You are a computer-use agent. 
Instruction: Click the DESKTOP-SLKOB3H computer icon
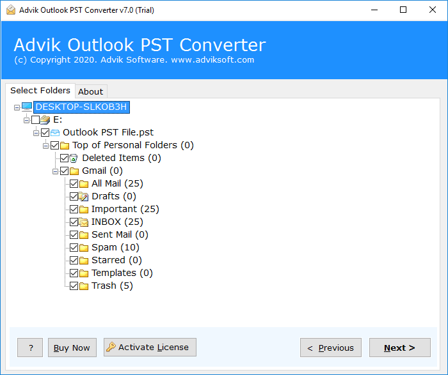[x=27, y=107]
